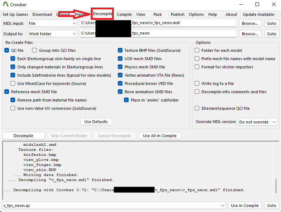Open the Set Up Games tab
The width and height of the screenshot is (281, 212).
(15, 14)
